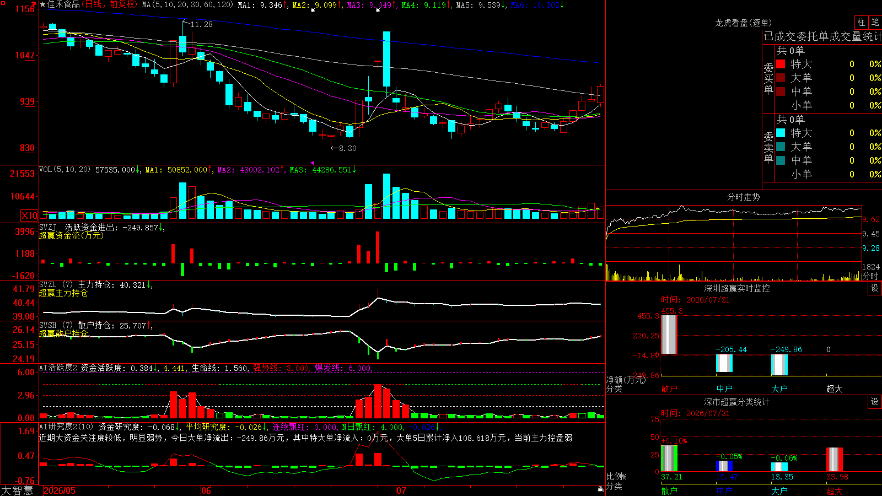882x496 pixels.
Task: Click the 中户 bar showing 15.47 percent
Action: (724, 466)
